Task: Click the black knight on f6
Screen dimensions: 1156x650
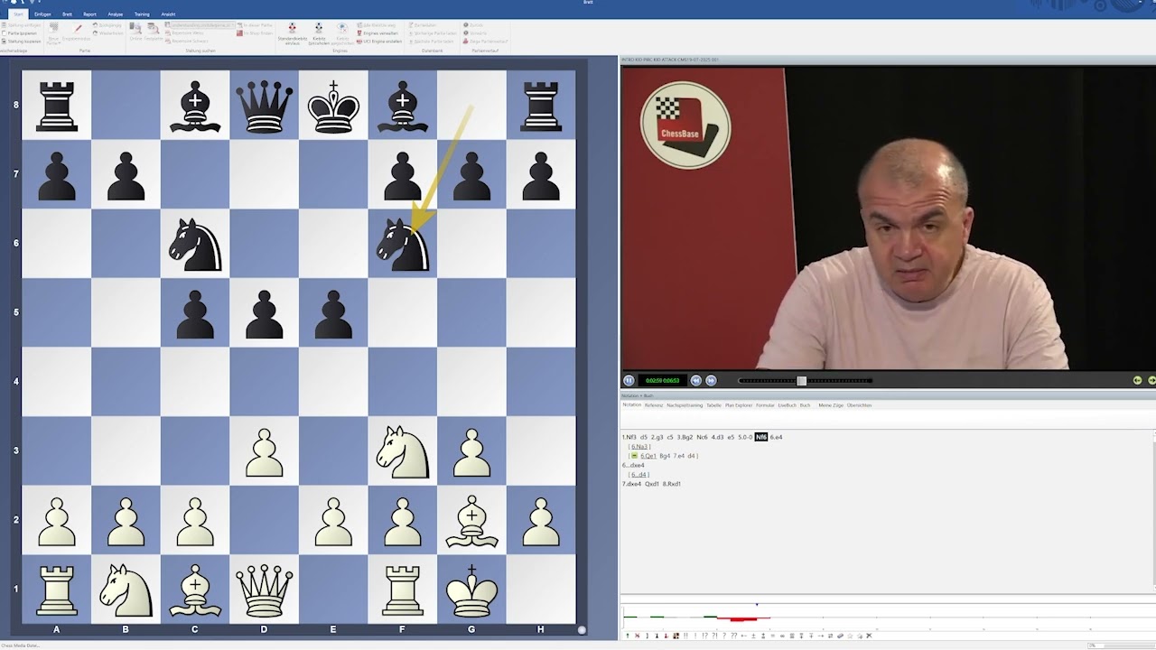Action: (x=402, y=244)
